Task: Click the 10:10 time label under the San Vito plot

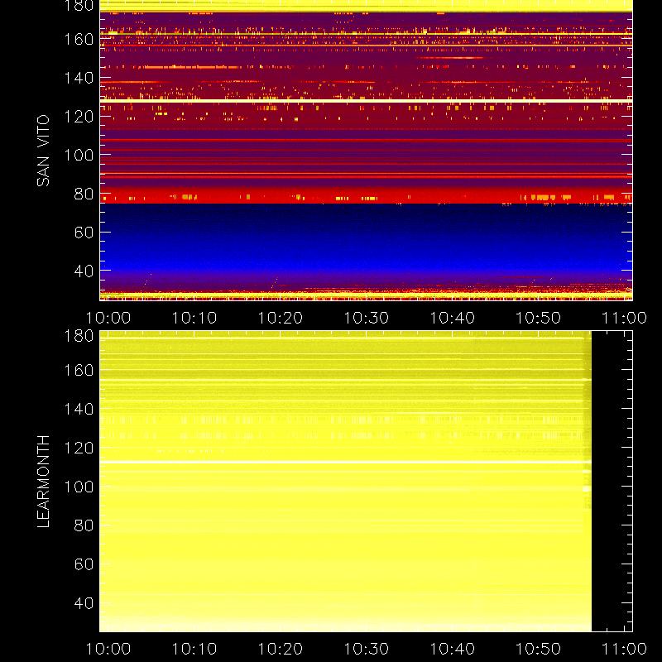Action: 194,318
